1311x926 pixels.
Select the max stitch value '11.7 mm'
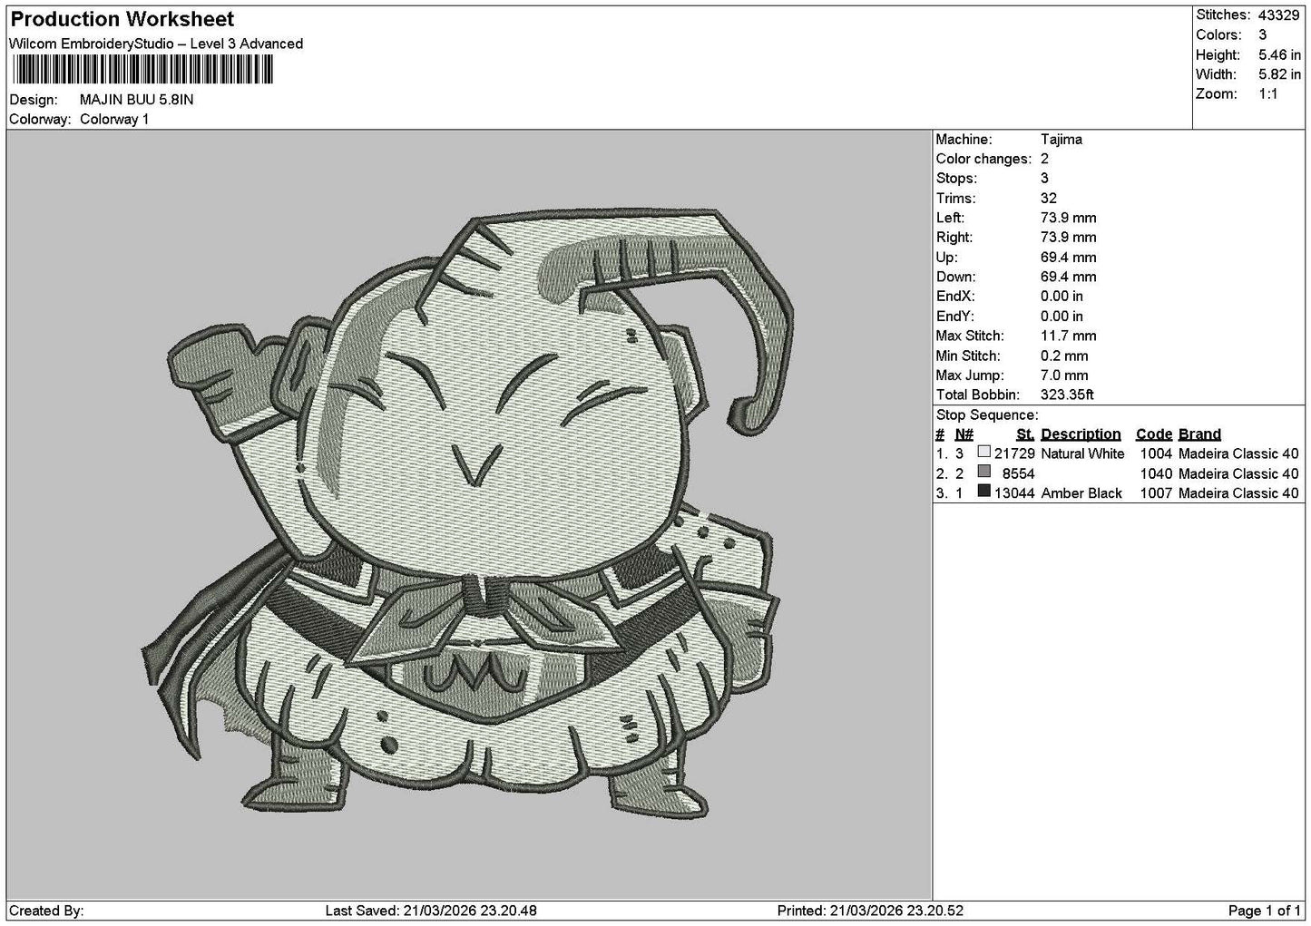[x=1068, y=336]
